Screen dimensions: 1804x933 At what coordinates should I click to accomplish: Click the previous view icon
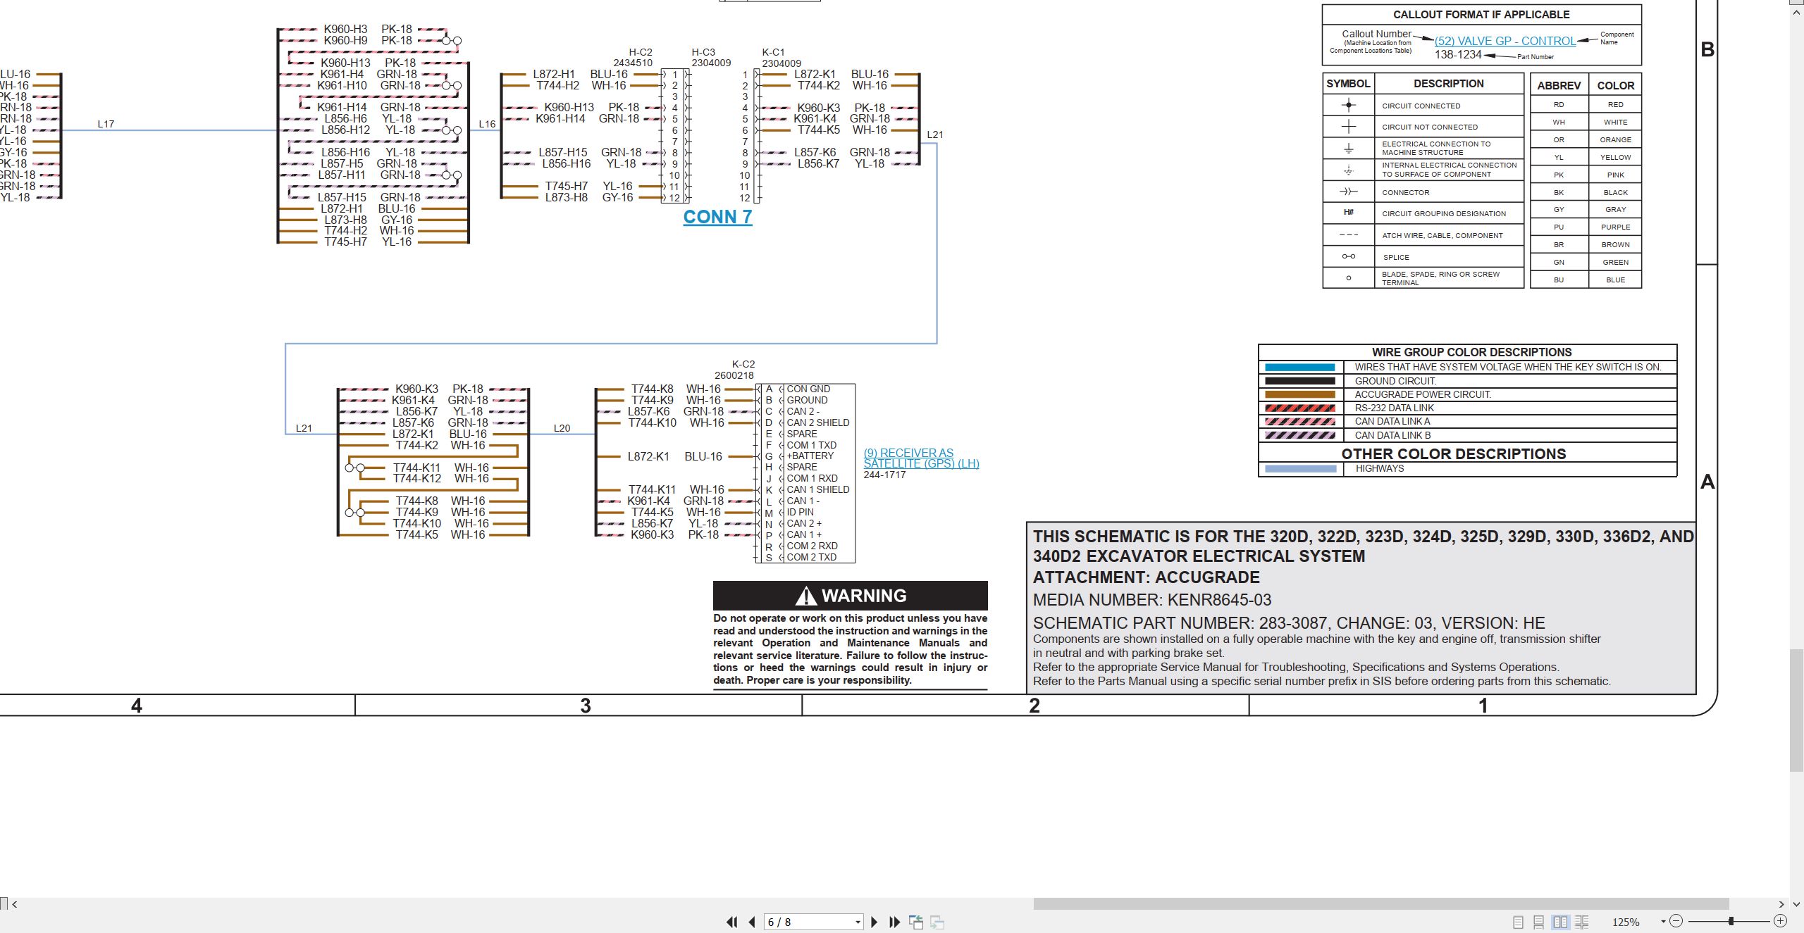916,922
